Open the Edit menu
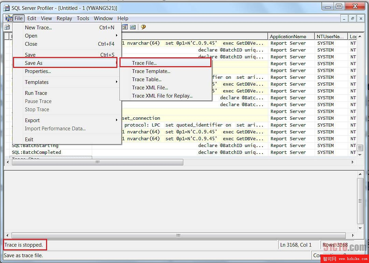The height and width of the screenshot is (263, 369). [x=32, y=18]
